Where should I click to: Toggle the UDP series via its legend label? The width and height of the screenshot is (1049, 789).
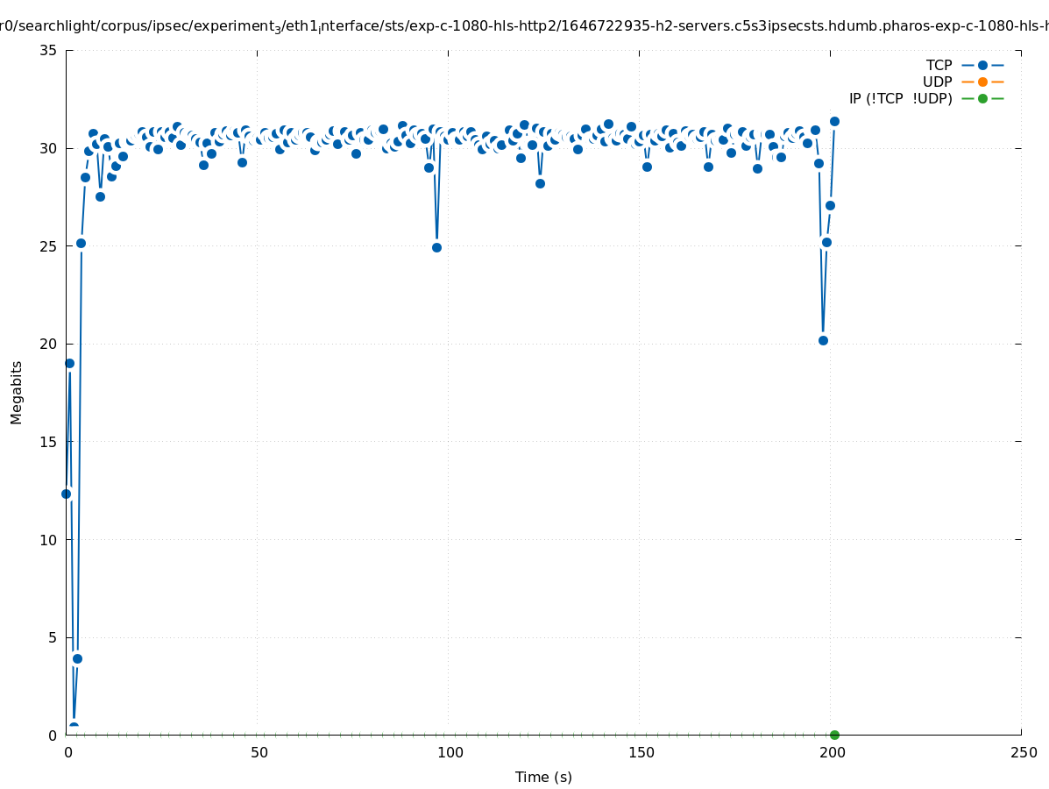pyautogui.click(x=937, y=82)
